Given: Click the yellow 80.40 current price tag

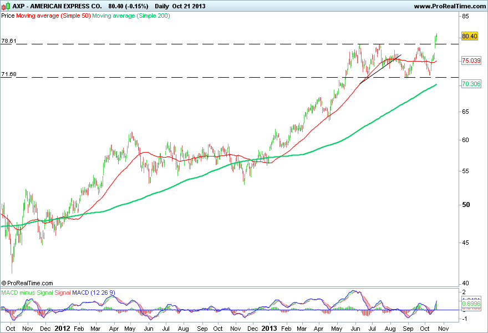Looking at the screenshot, I should point(470,36).
